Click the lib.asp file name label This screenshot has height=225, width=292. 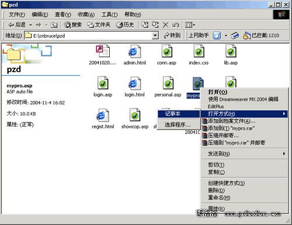(231, 63)
